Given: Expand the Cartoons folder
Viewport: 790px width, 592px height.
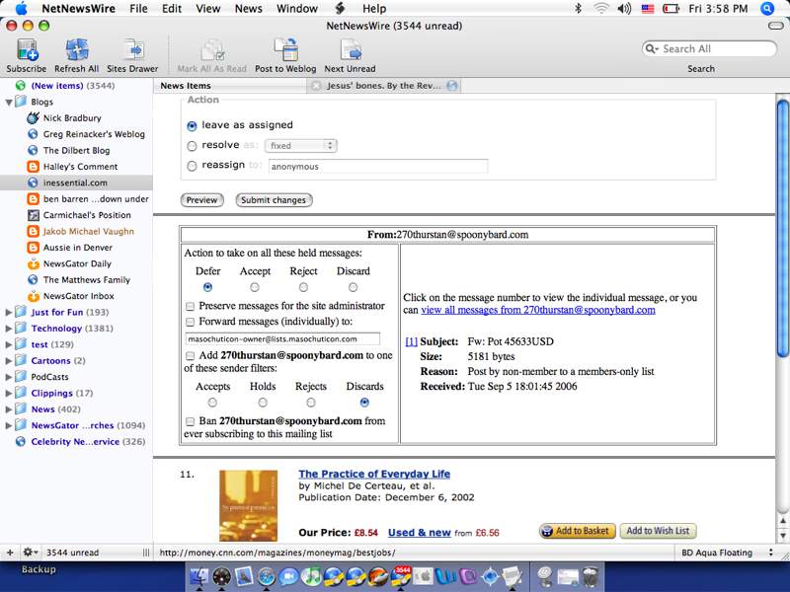Looking at the screenshot, I should 9,360.
